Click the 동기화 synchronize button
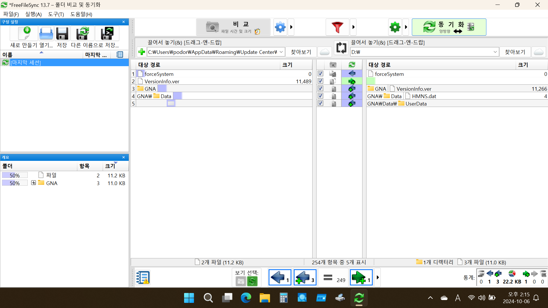The height and width of the screenshot is (308, 548). coord(449,27)
